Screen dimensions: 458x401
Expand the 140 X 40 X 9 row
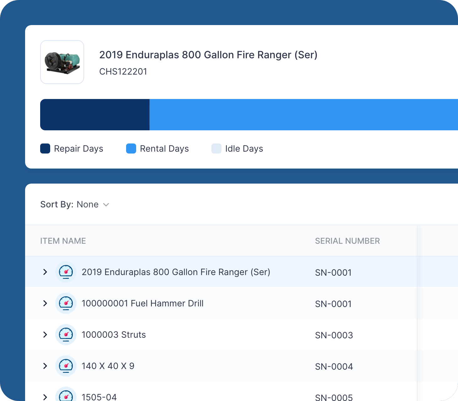pyautogui.click(x=45, y=366)
